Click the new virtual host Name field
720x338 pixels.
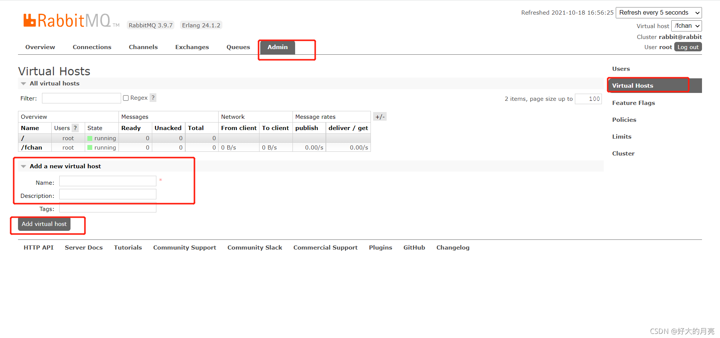tap(108, 181)
